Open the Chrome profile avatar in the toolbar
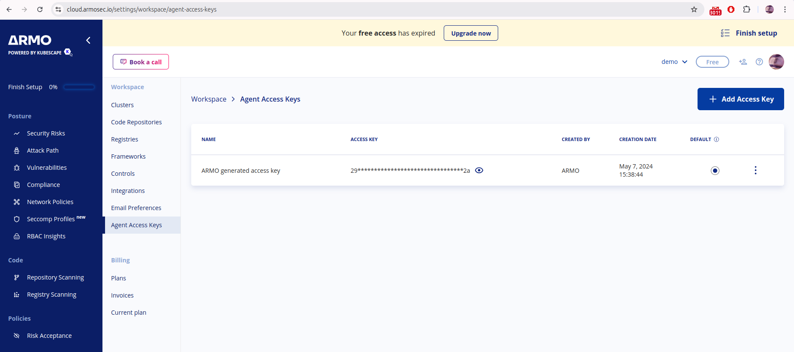794x352 pixels. tap(770, 9)
